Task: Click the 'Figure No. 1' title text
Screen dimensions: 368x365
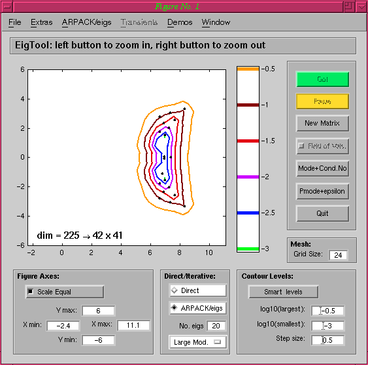Action: (x=177, y=7)
